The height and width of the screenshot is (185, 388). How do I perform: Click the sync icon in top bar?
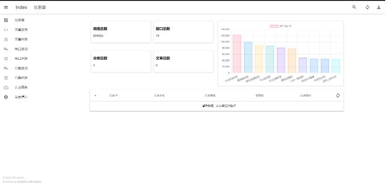[x=367, y=8]
